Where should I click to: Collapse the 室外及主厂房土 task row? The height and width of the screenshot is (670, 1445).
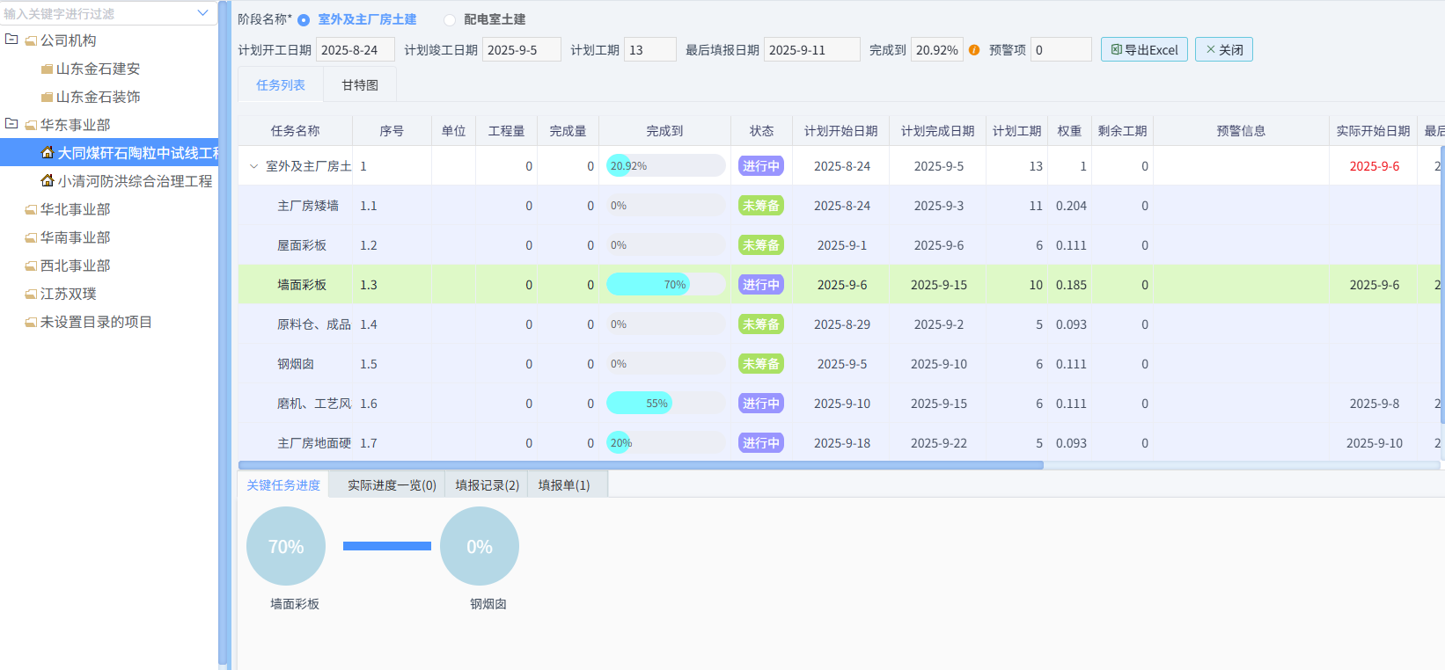click(x=253, y=166)
